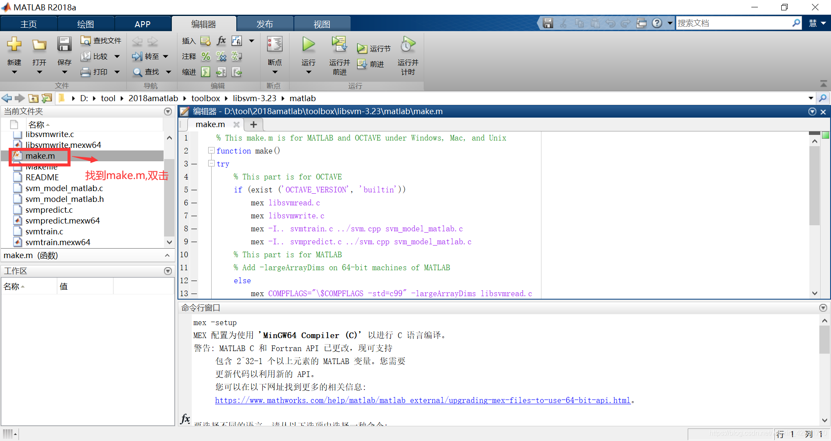The image size is (831, 441).
Task: Open the 转至 (Go To) dropdown arrow
Action: [166, 56]
